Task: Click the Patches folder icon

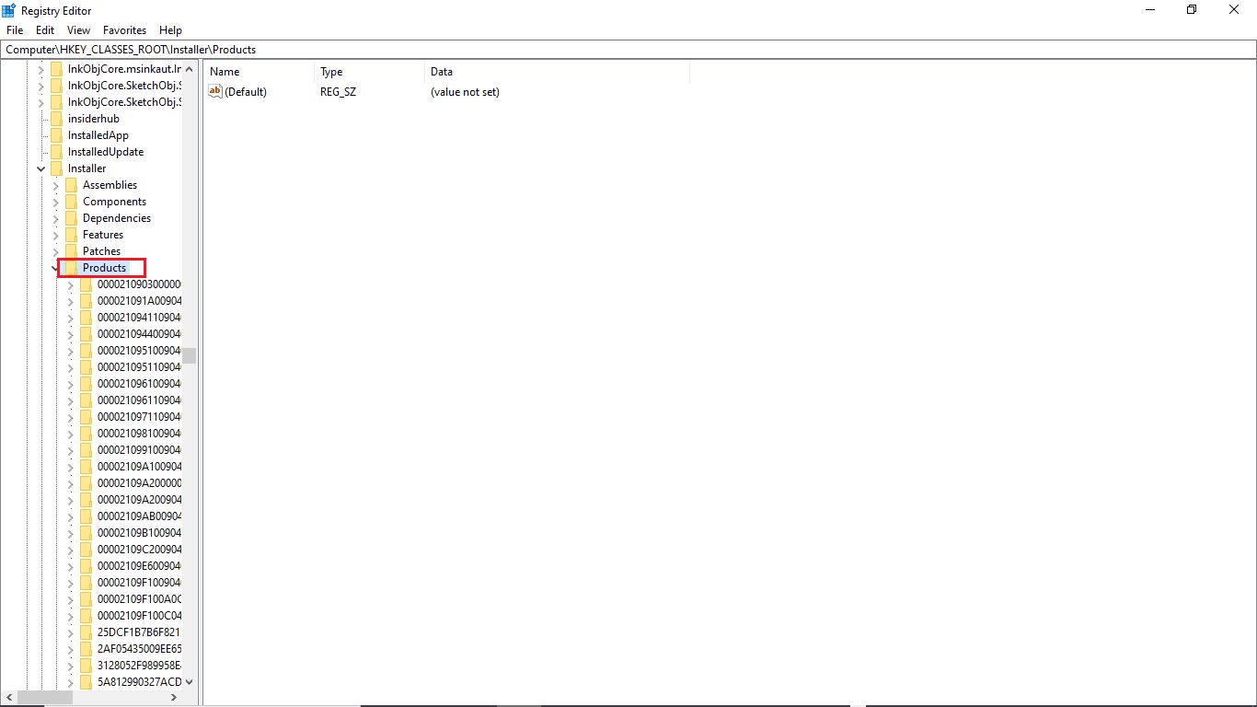Action: pos(72,251)
